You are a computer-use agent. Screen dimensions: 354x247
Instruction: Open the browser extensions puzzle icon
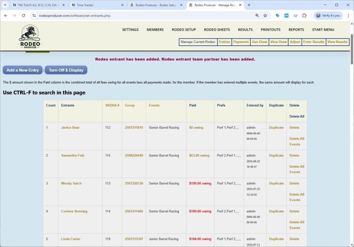click(304, 16)
